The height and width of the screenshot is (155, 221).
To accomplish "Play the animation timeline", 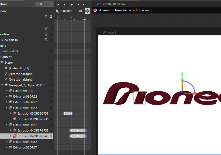I will [71, 5].
